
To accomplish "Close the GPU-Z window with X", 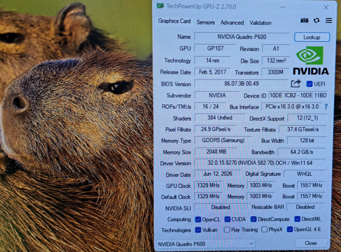I will pyautogui.click(x=326, y=8).
